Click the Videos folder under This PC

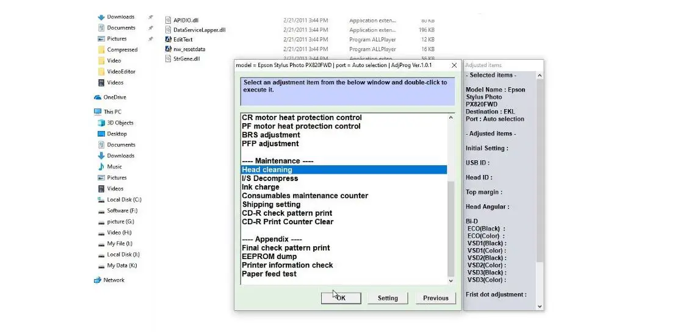[110, 189]
